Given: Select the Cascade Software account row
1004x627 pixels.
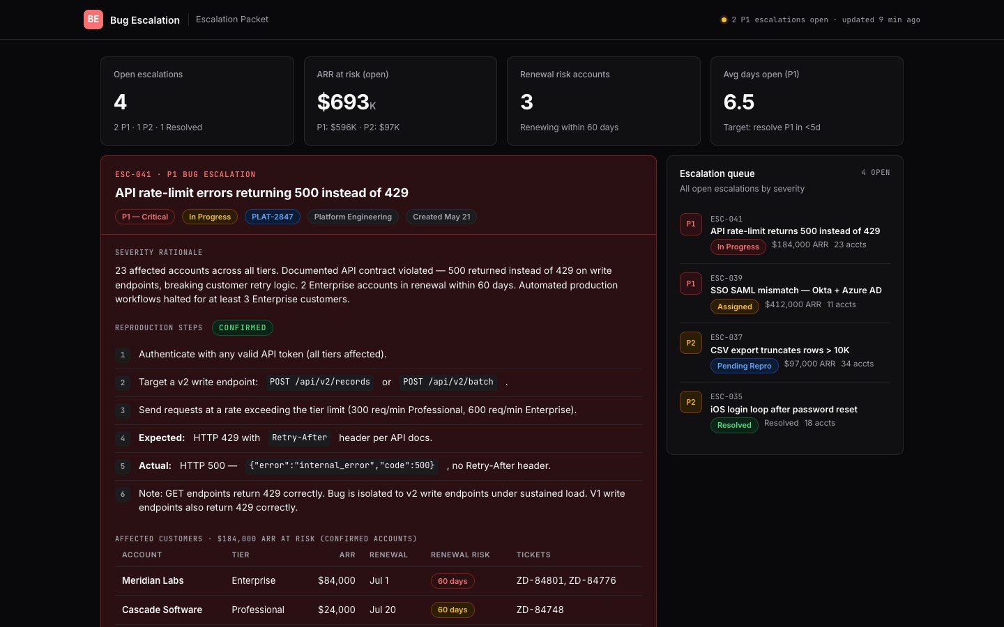Looking at the screenshot, I should point(378,610).
